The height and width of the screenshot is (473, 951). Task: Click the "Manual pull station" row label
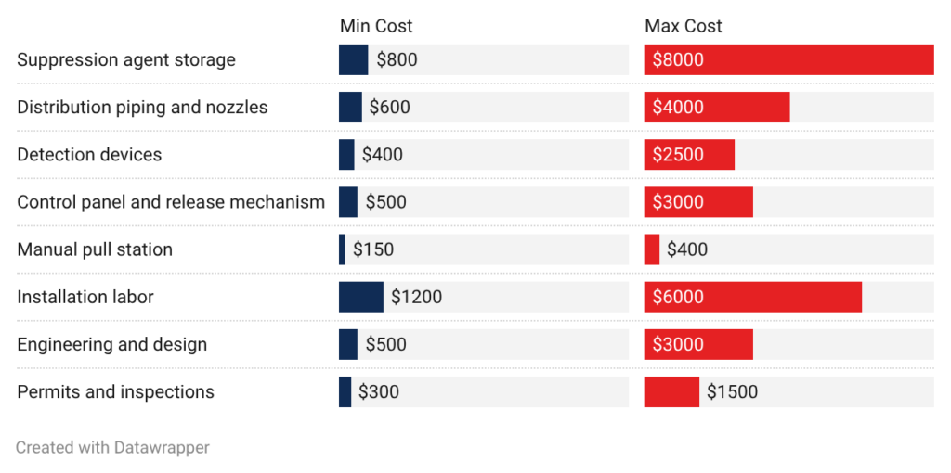(95, 249)
